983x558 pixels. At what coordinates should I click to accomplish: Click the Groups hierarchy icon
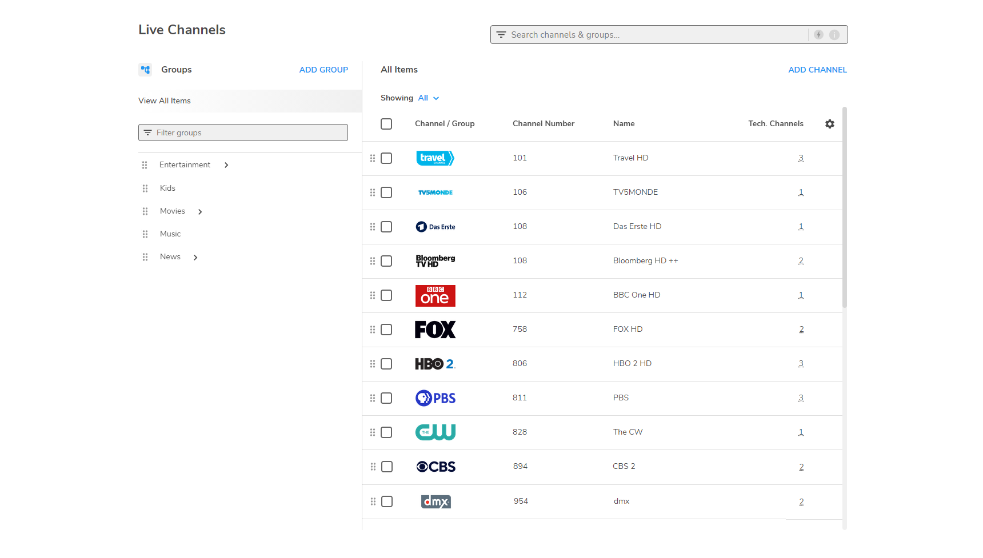tap(146, 70)
